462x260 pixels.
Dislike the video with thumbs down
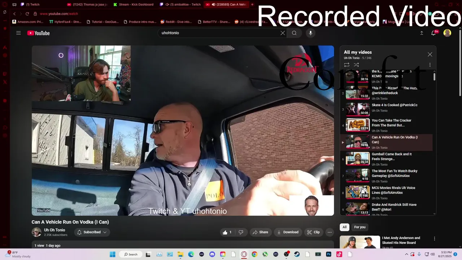[241, 232]
